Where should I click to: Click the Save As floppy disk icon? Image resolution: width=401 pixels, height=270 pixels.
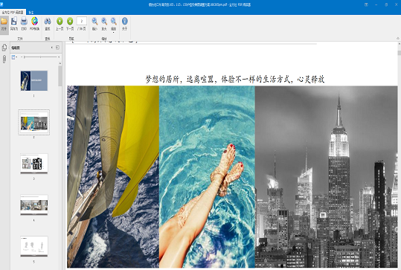[x=14, y=24]
